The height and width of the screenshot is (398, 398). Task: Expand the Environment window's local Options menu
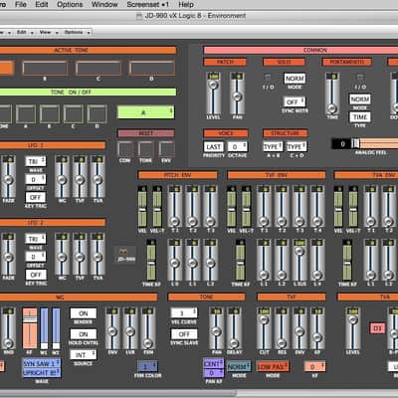77,32
